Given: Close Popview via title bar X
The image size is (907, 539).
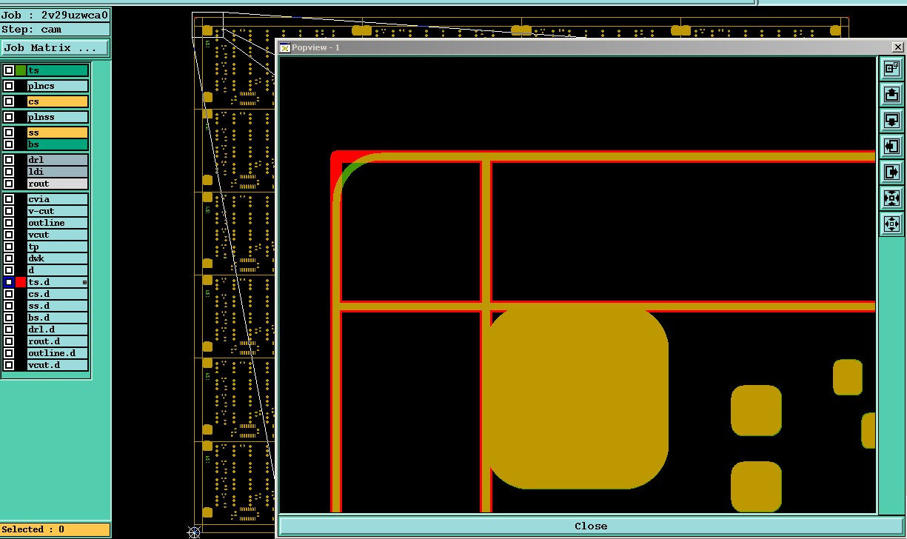Looking at the screenshot, I should (x=898, y=47).
